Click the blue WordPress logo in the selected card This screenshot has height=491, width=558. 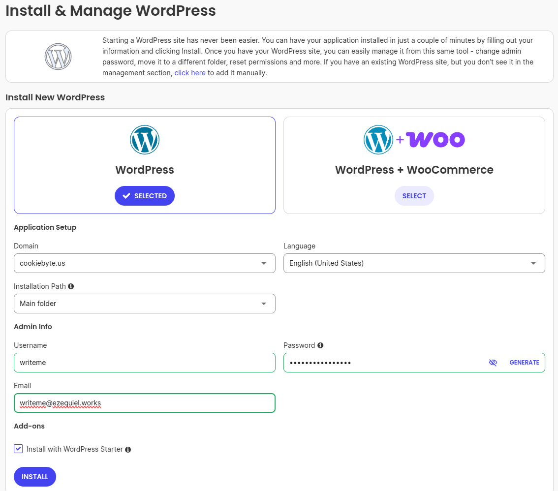click(x=145, y=140)
